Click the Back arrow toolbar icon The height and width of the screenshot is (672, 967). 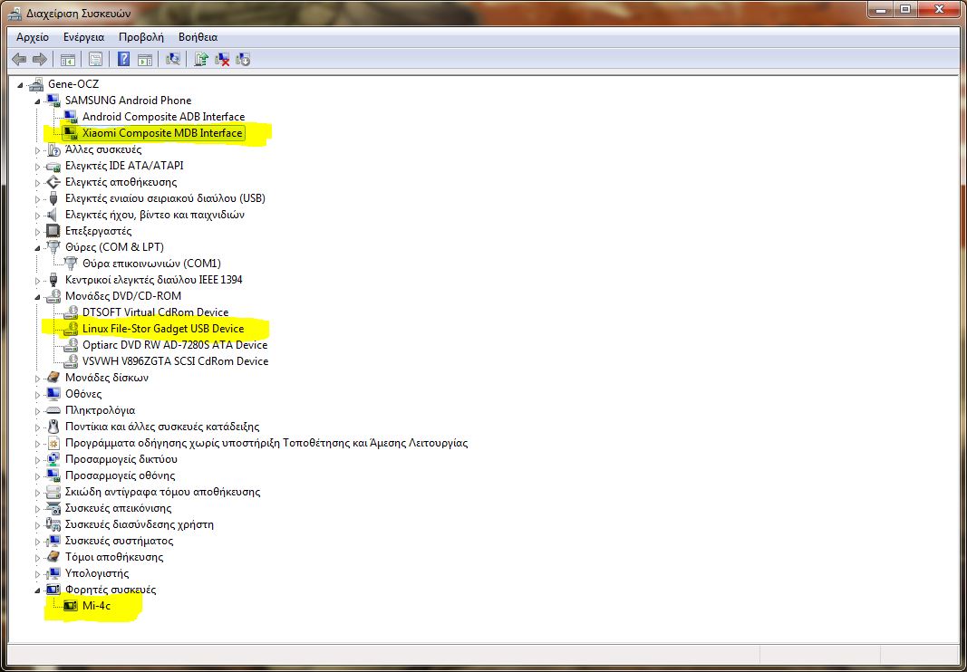(19, 60)
